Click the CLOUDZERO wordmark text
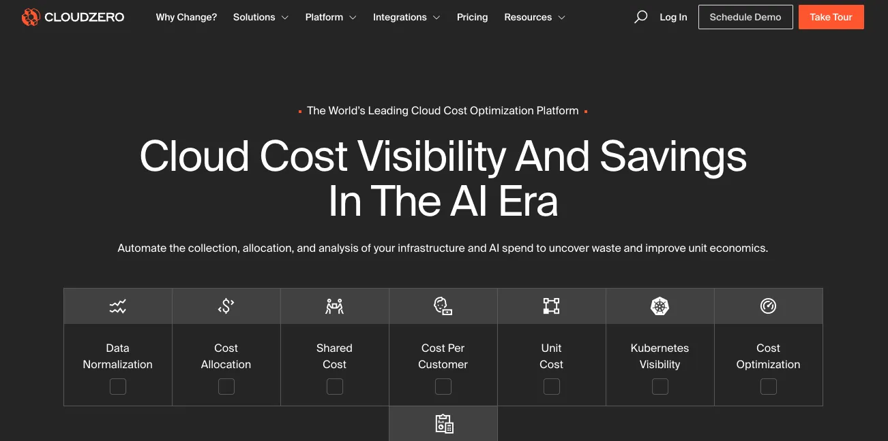This screenshot has width=888, height=441. 85,17
